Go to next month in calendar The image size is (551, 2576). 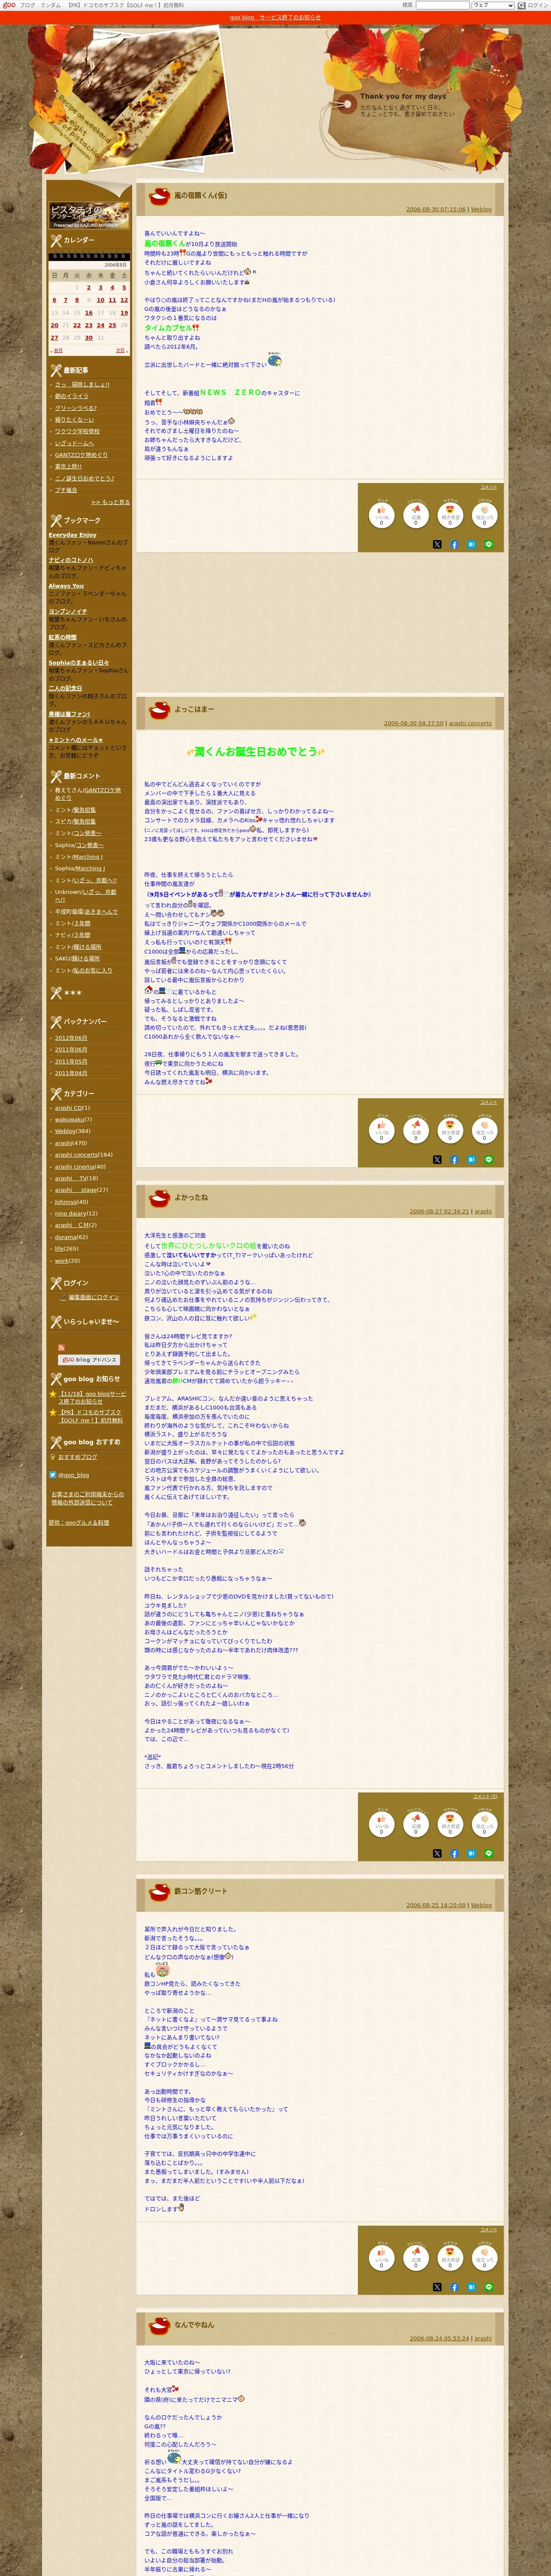coord(121,350)
